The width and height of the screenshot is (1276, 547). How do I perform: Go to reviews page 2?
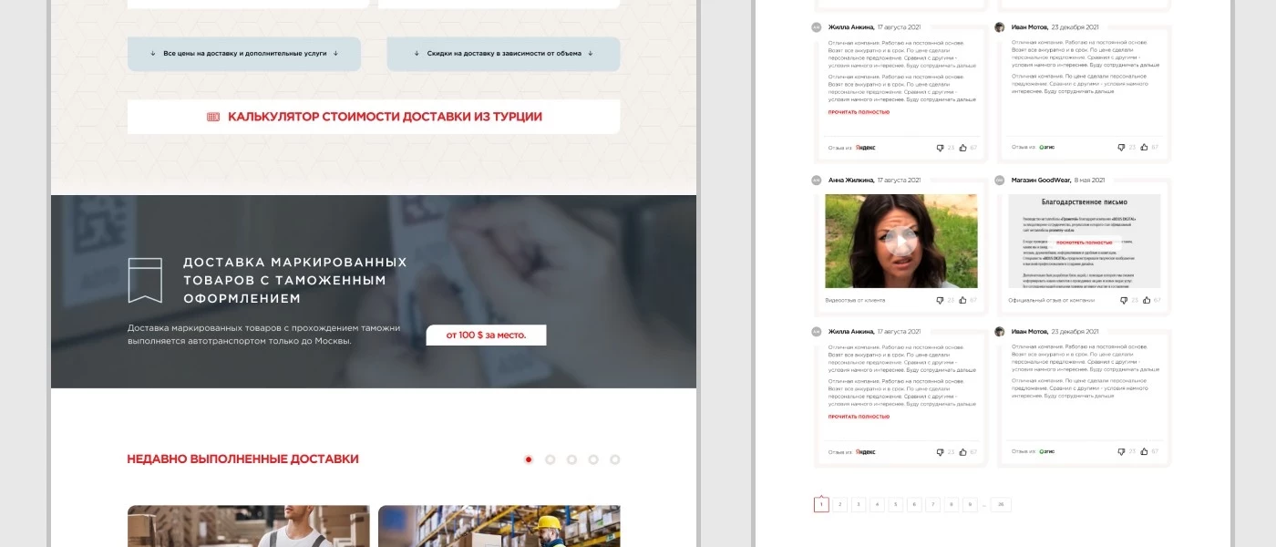pos(839,504)
